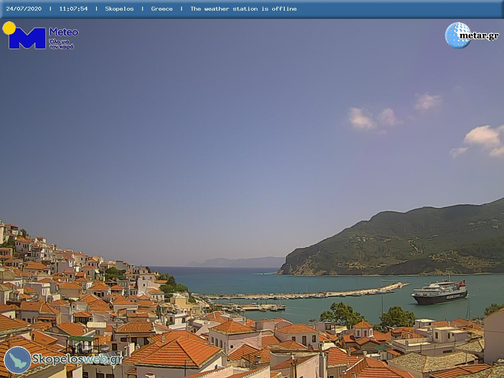This screenshot has width=504, height=378.
Task: Click the metar.gr globe icon
Action: click(456, 35)
